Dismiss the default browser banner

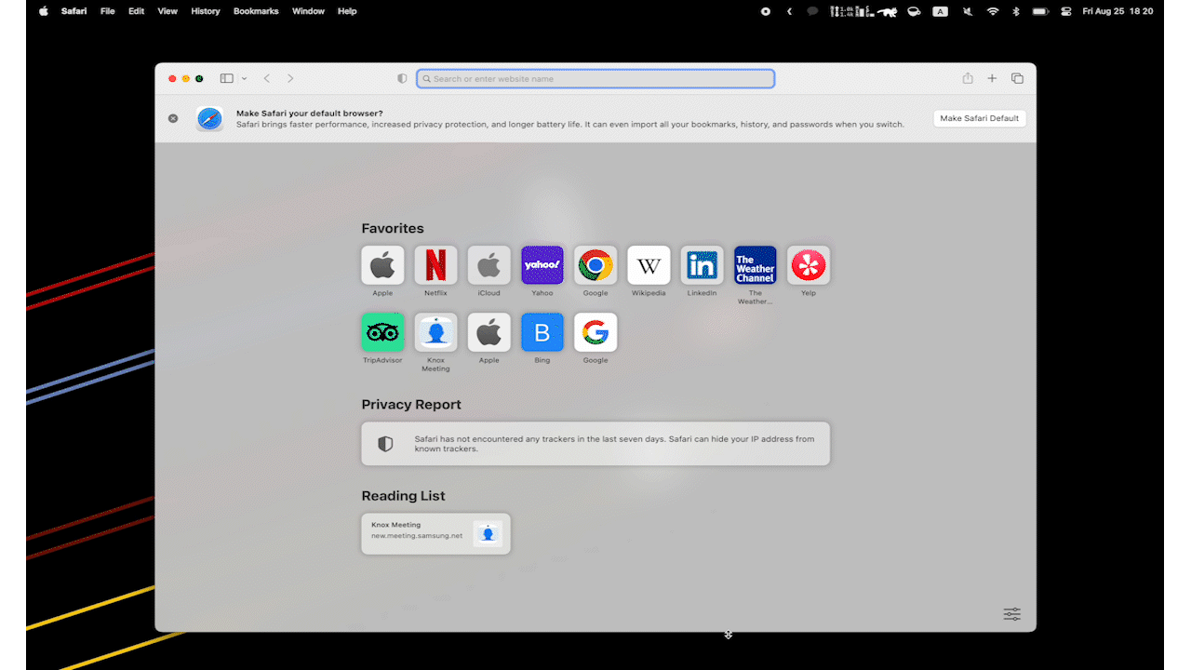(173, 118)
